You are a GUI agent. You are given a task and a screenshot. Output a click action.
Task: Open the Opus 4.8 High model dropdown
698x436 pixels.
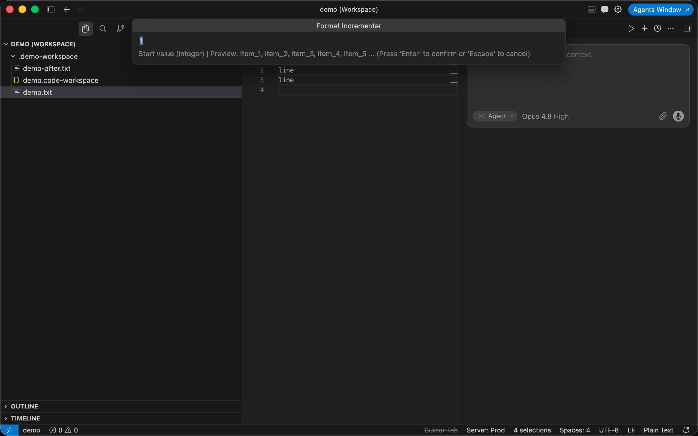click(x=549, y=116)
